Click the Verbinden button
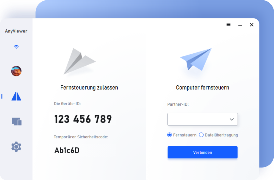Image resolution: width=274 pixels, height=180 pixels. click(x=202, y=152)
